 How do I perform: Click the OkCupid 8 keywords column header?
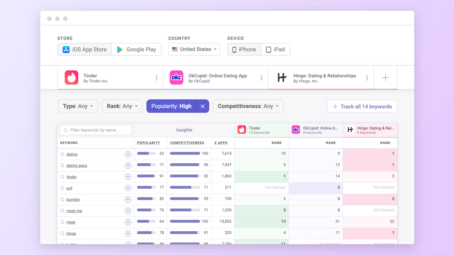(316, 130)
